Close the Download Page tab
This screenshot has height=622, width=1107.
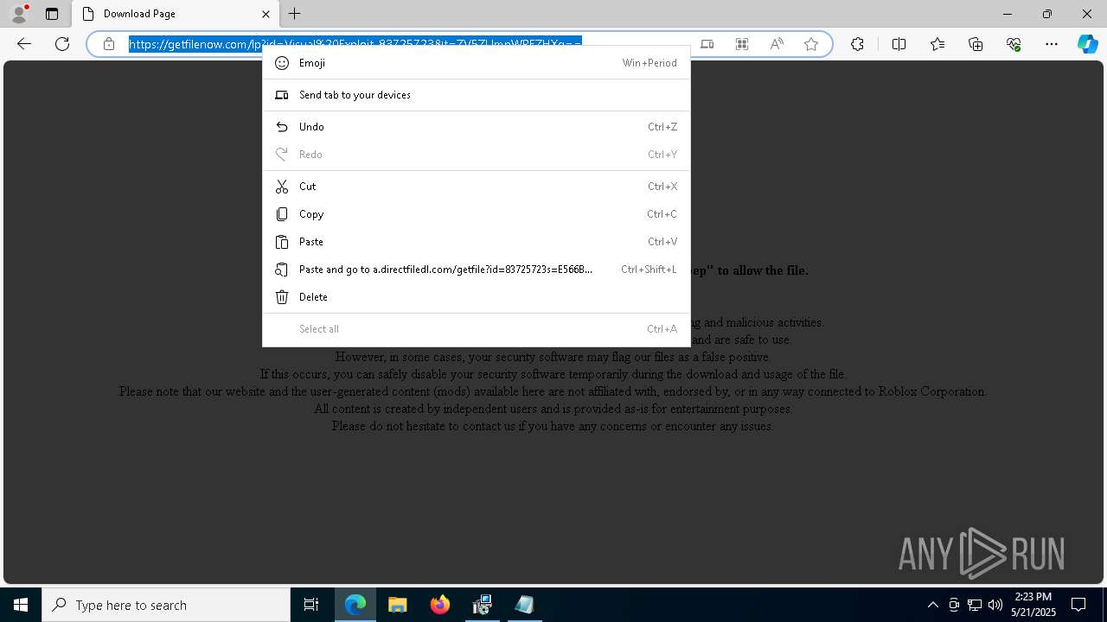[266, 14]
